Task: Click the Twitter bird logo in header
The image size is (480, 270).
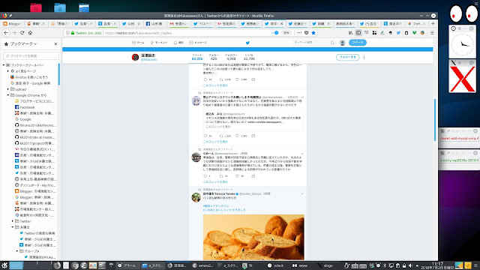Action: click(247, 43)
